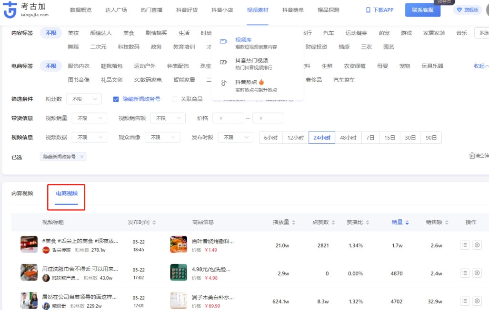Click the 下载APP phone icon

368,10
